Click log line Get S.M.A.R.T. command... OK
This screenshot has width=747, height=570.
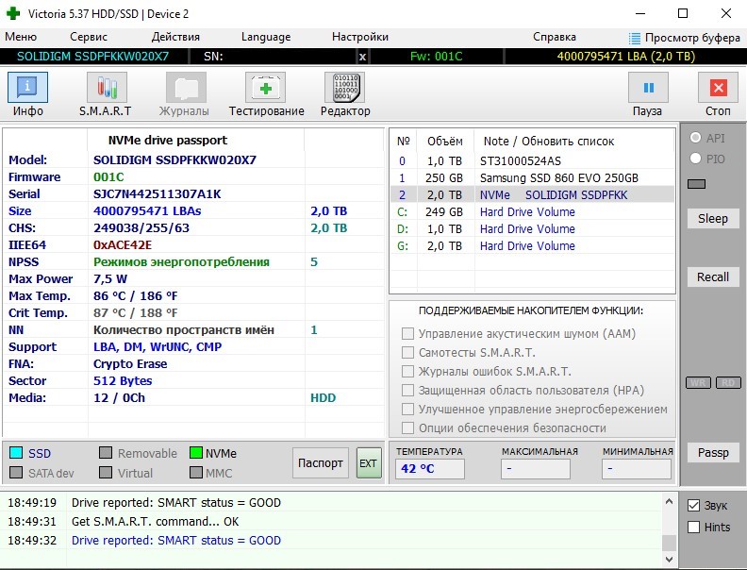point(155,521)
